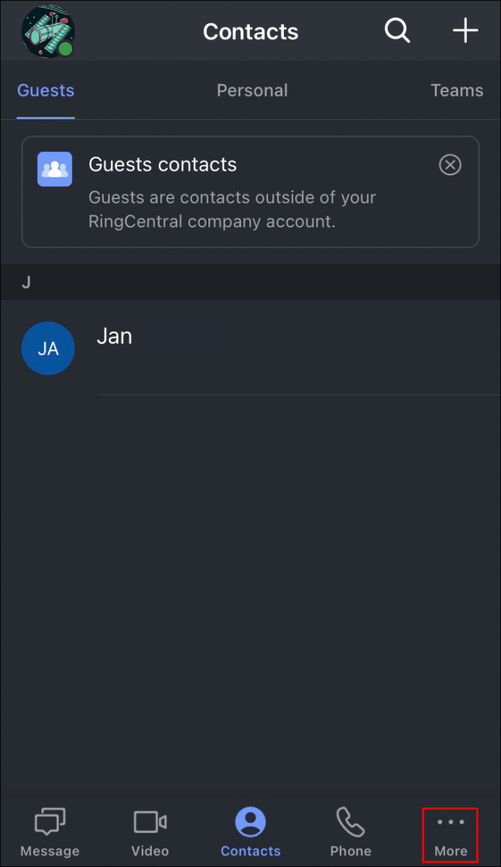This screenshot has height=867, width=501.
Task: Tap the Contacts icon in the bottom navigation
Action: coord(250,822)
